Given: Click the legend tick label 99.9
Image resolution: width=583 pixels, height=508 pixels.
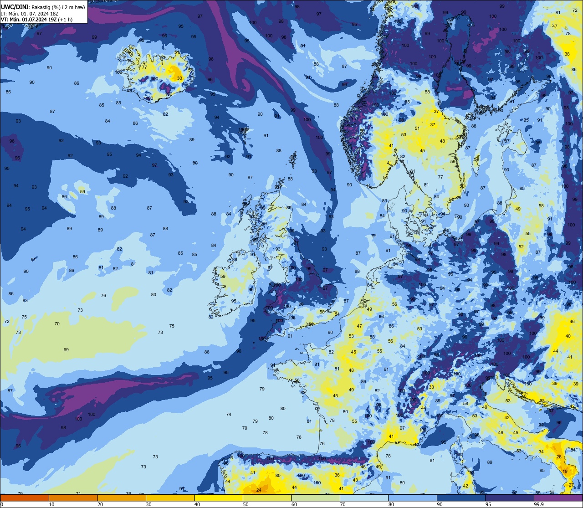Looking at the screenshot, I should click(x=539, y=504).
